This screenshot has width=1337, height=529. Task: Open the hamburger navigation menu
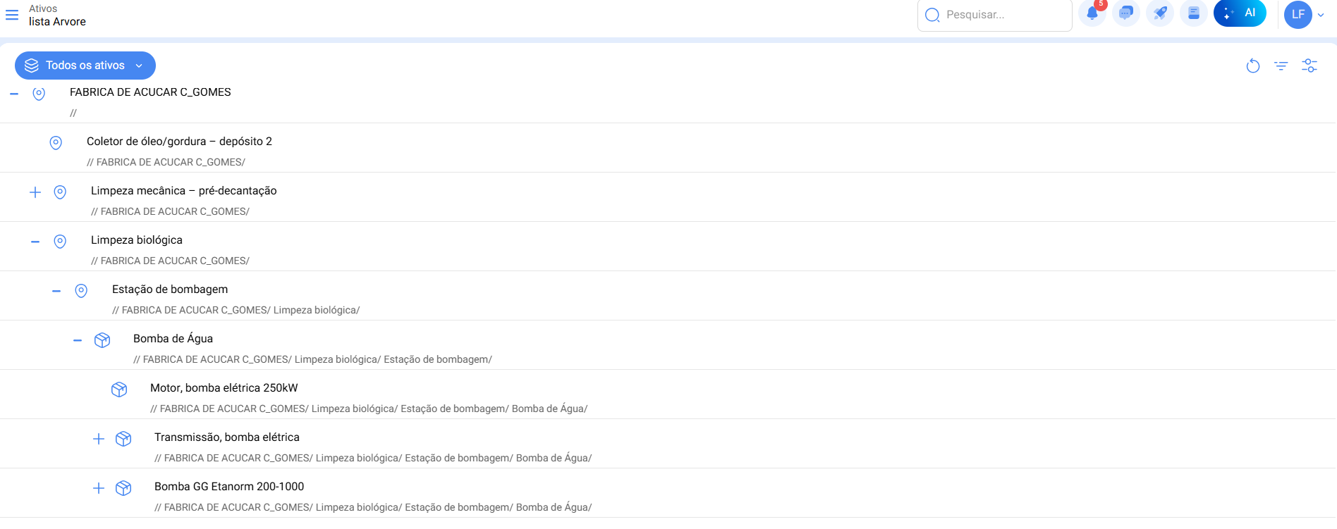[x=12, y=15]
